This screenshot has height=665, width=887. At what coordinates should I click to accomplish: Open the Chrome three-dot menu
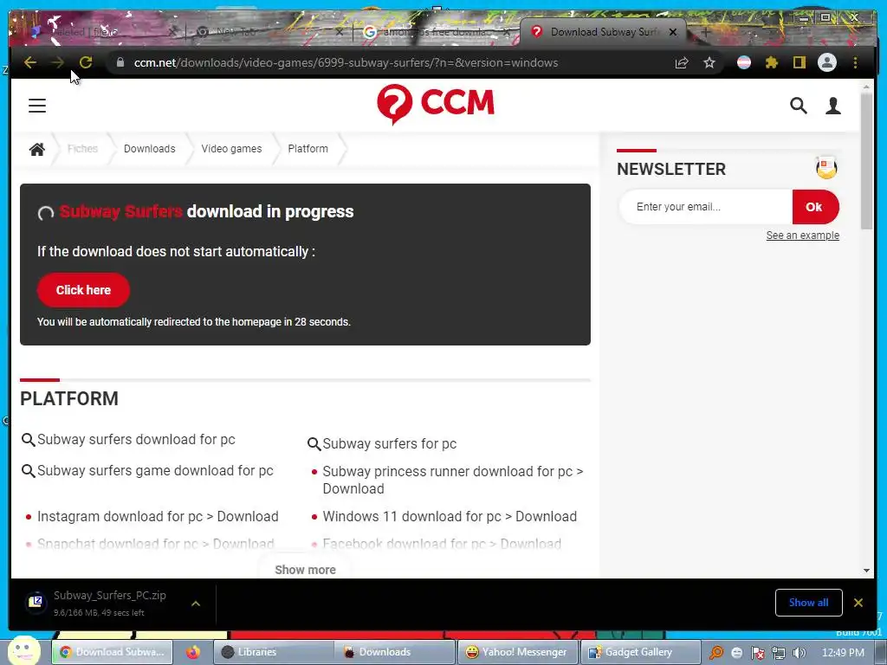(x=855, y=62)
